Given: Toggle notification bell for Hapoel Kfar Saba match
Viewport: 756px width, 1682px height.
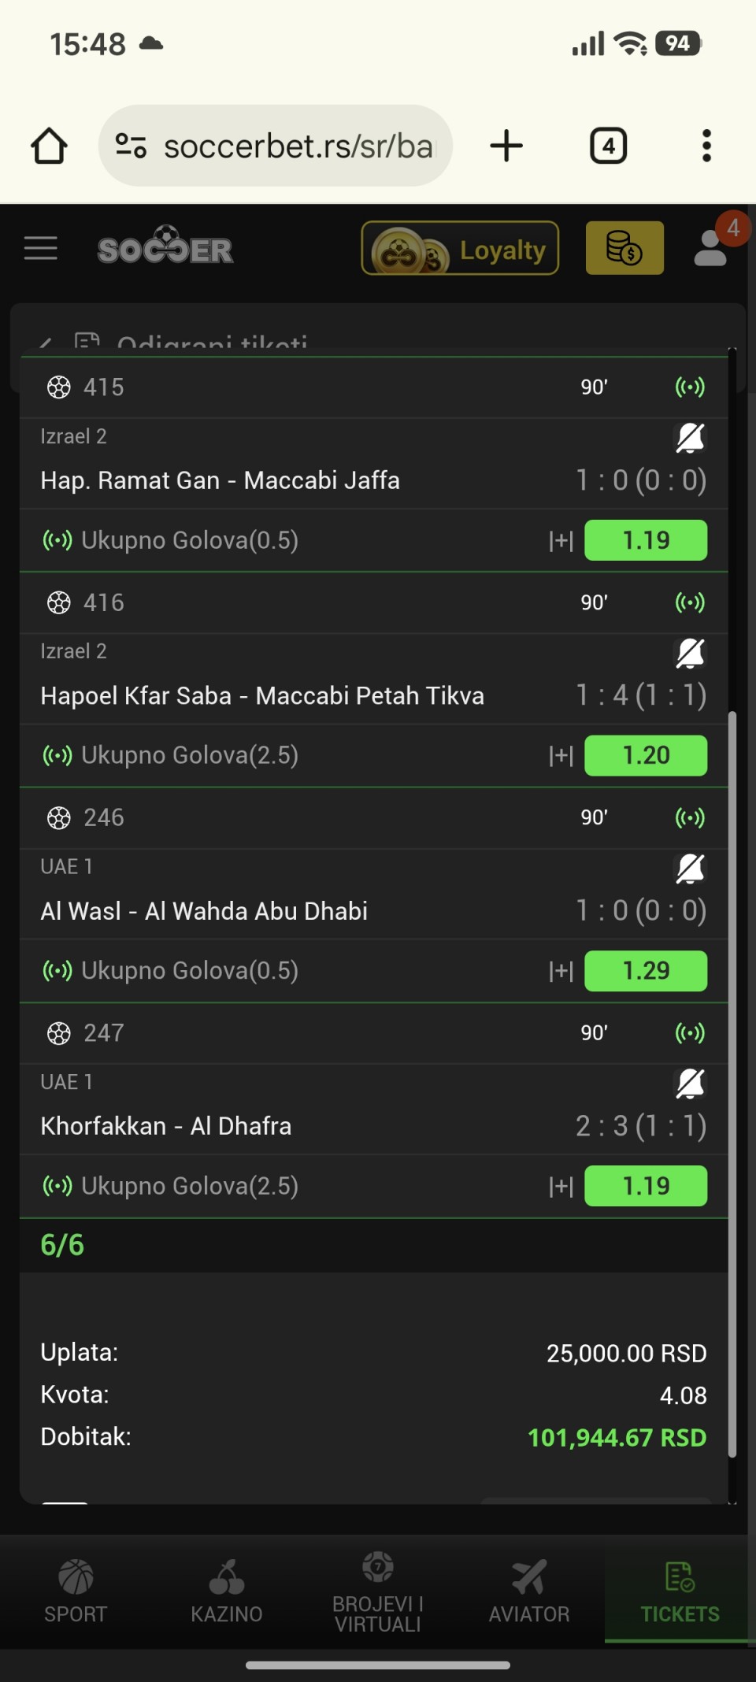Looking at the screenshot, I should 690,653.
